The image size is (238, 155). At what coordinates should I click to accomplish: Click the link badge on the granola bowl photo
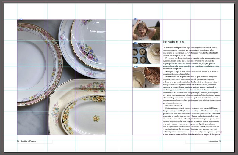pos(136,67)
